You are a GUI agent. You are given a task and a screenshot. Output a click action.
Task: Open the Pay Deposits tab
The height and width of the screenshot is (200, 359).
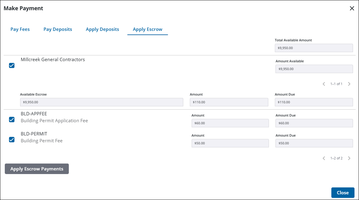(x=58, y=29)
